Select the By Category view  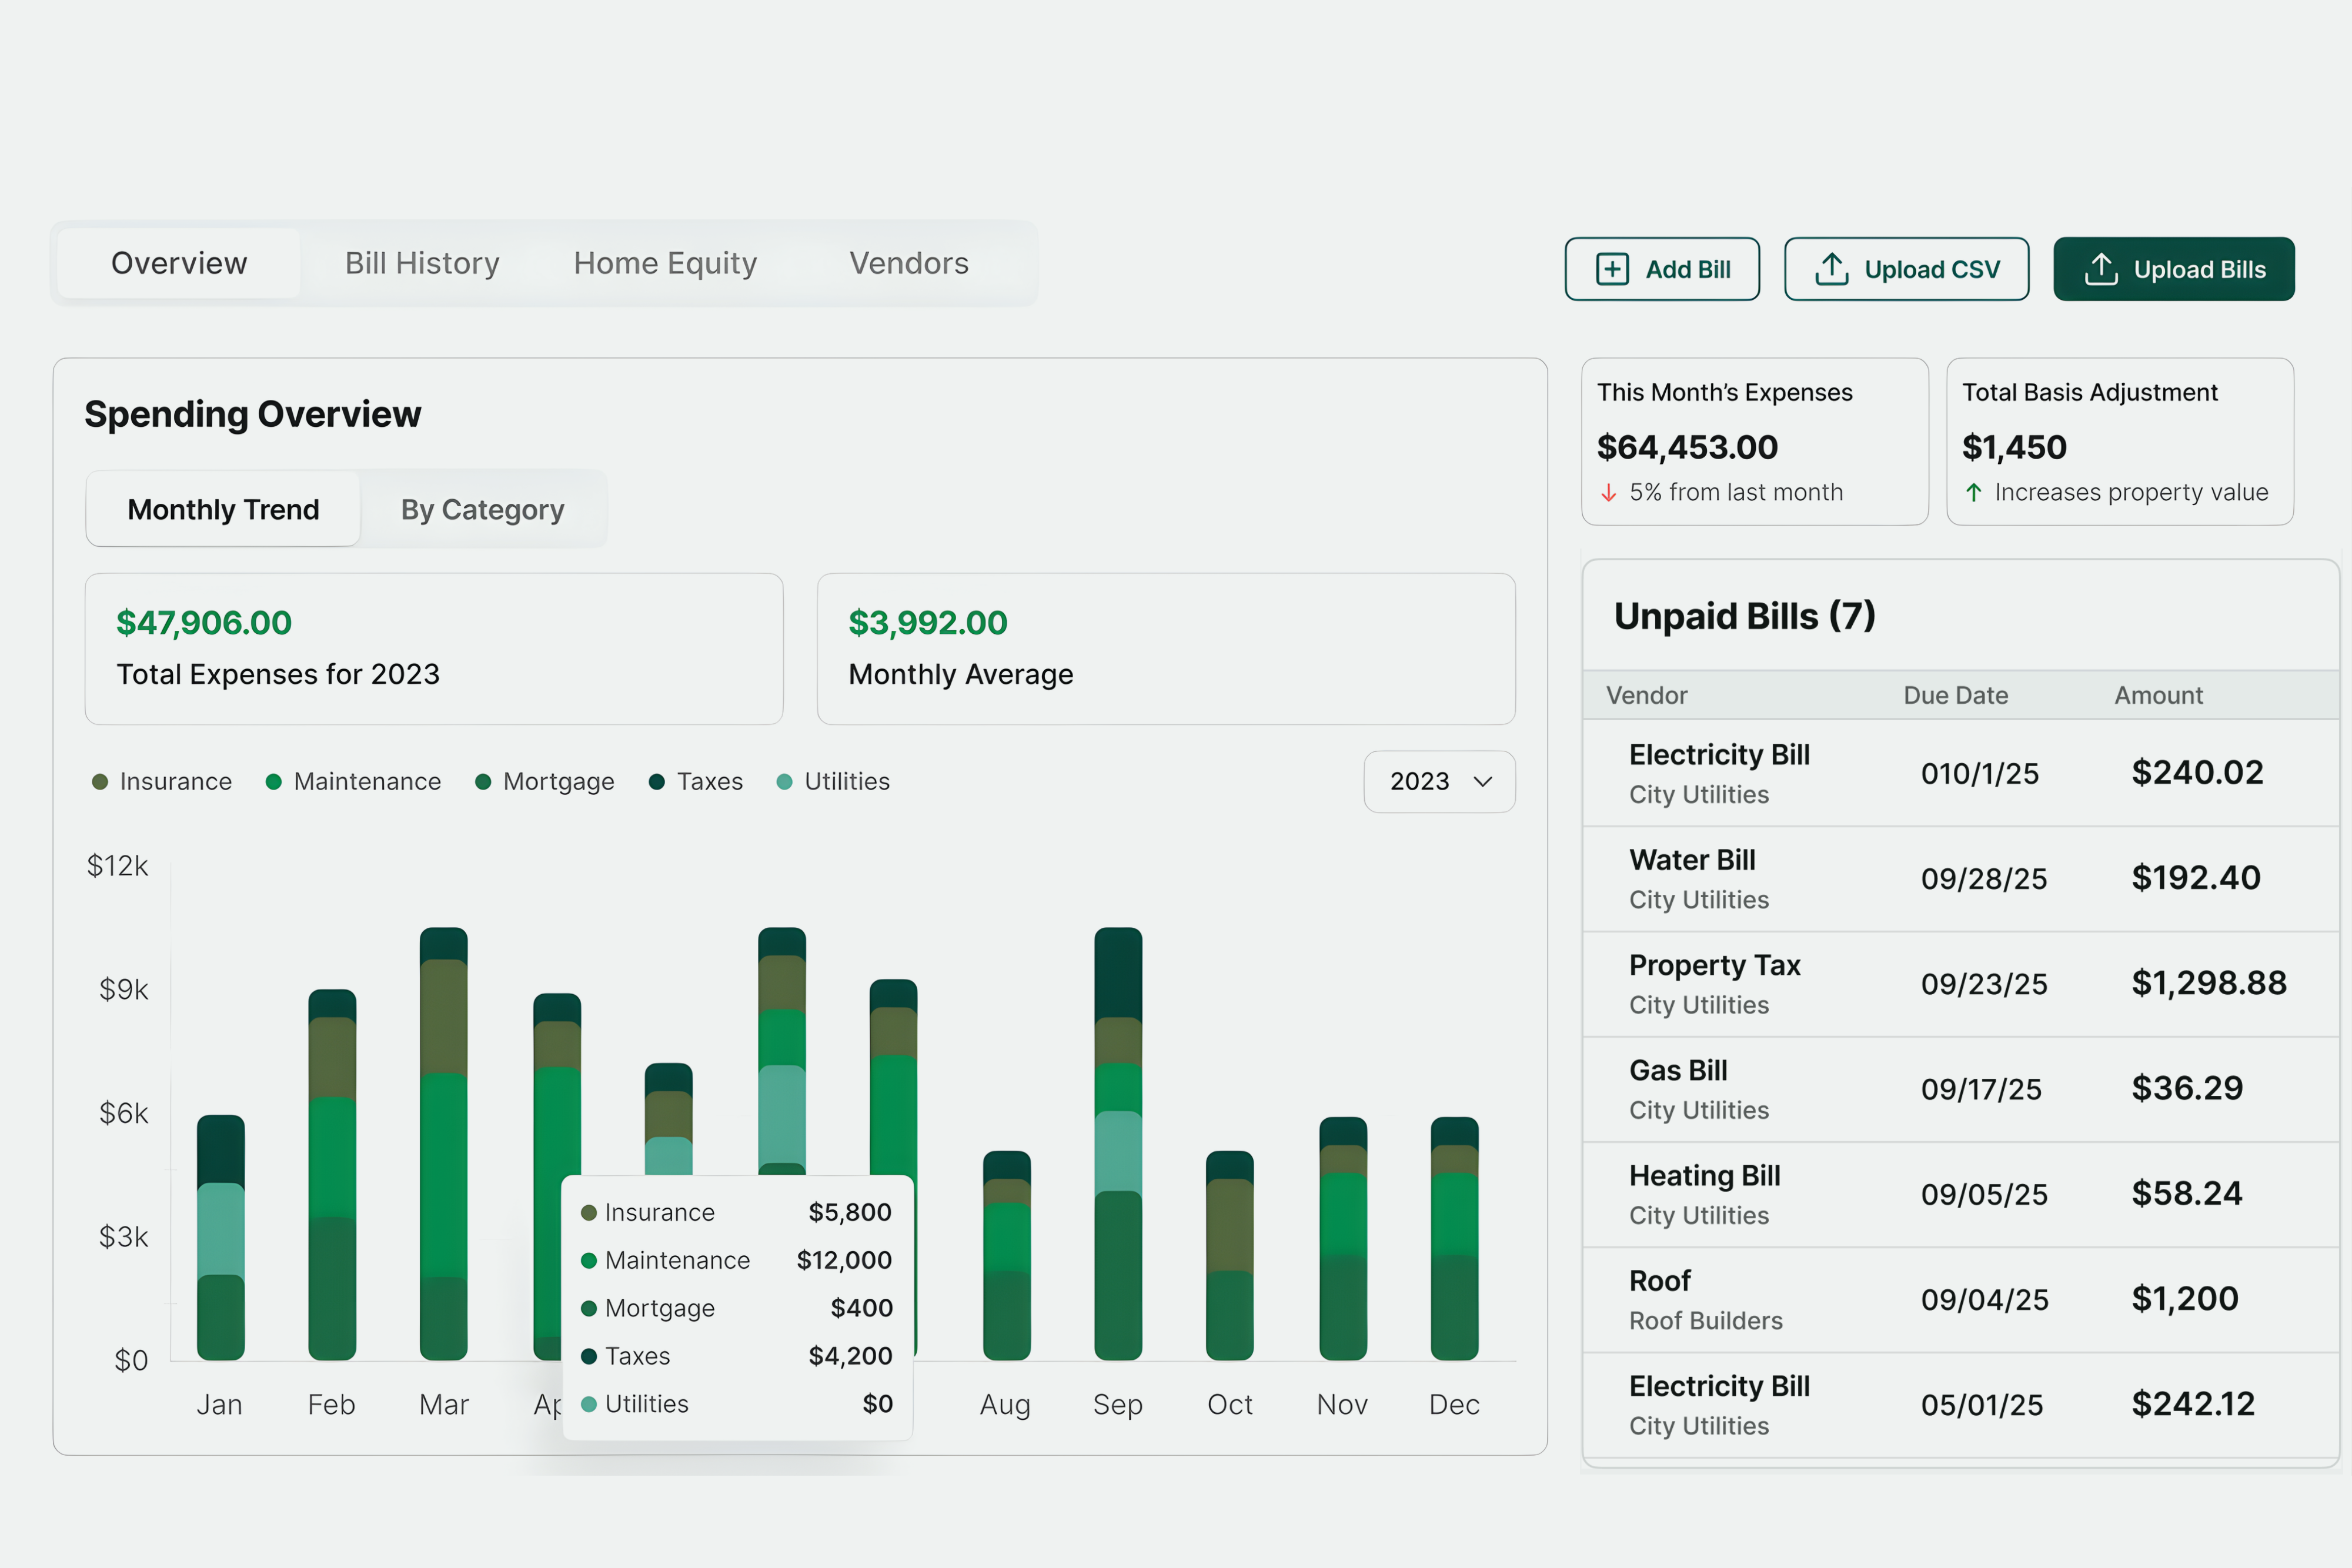point(482,510)
